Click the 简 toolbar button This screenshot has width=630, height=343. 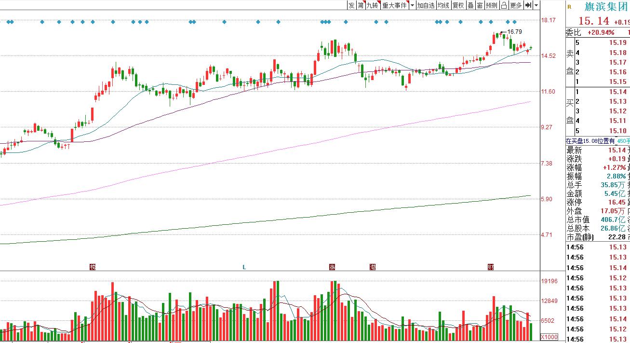[361, 5]
